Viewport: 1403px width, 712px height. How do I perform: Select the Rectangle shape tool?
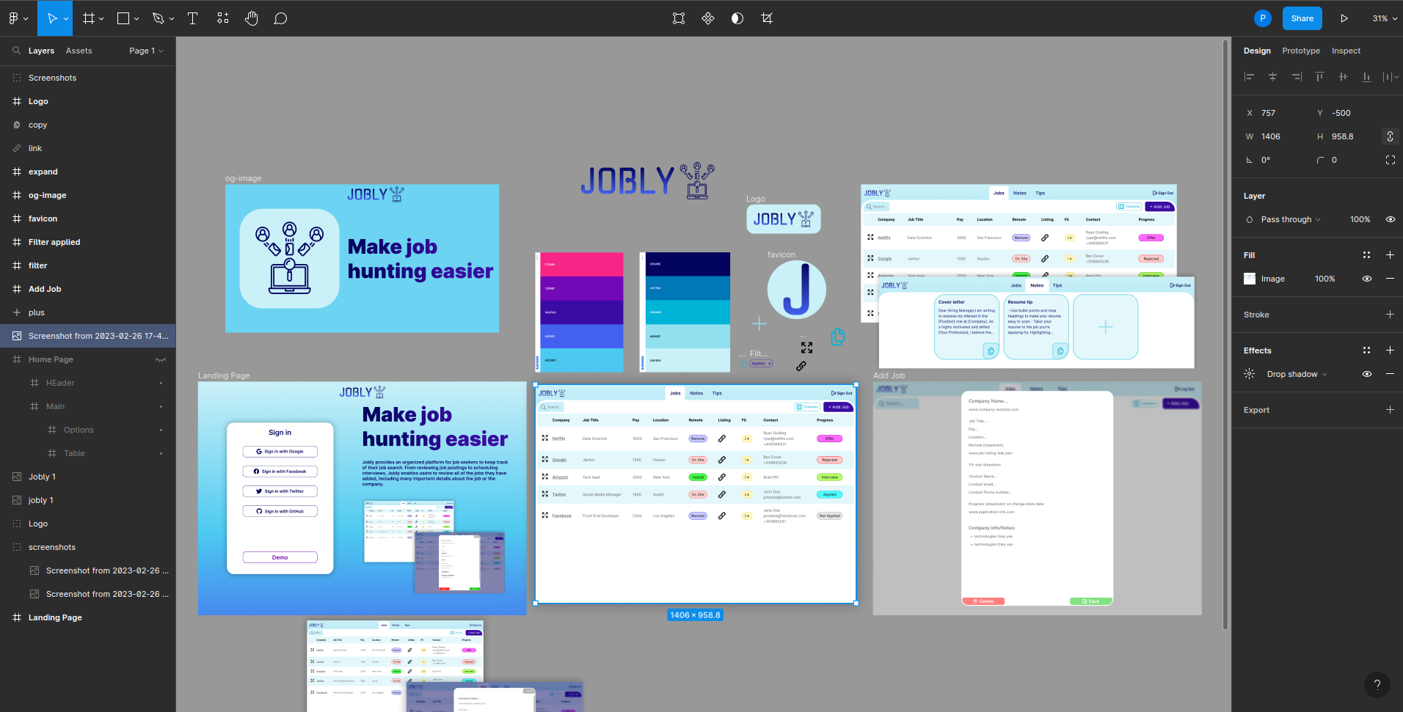tap(123, 18)
